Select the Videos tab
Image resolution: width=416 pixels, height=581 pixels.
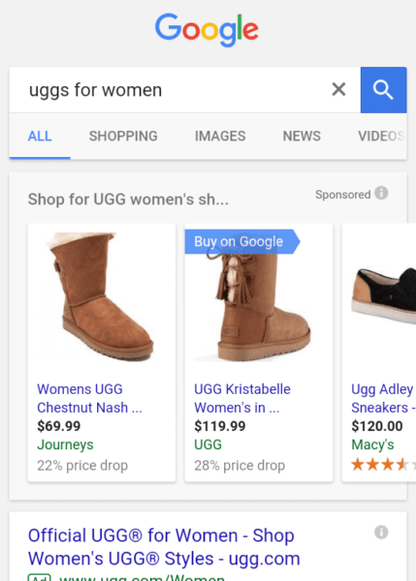(x=382, y=136)
